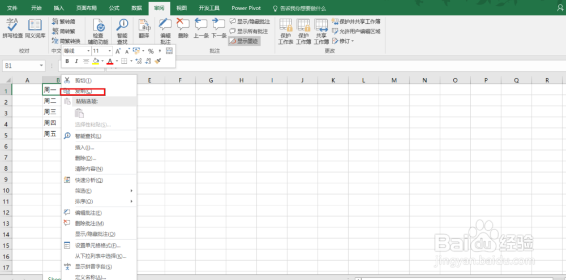Increase decimal places in mini toolbar
The height and width of the screenshot is (280, 566).
click(138, 61)
